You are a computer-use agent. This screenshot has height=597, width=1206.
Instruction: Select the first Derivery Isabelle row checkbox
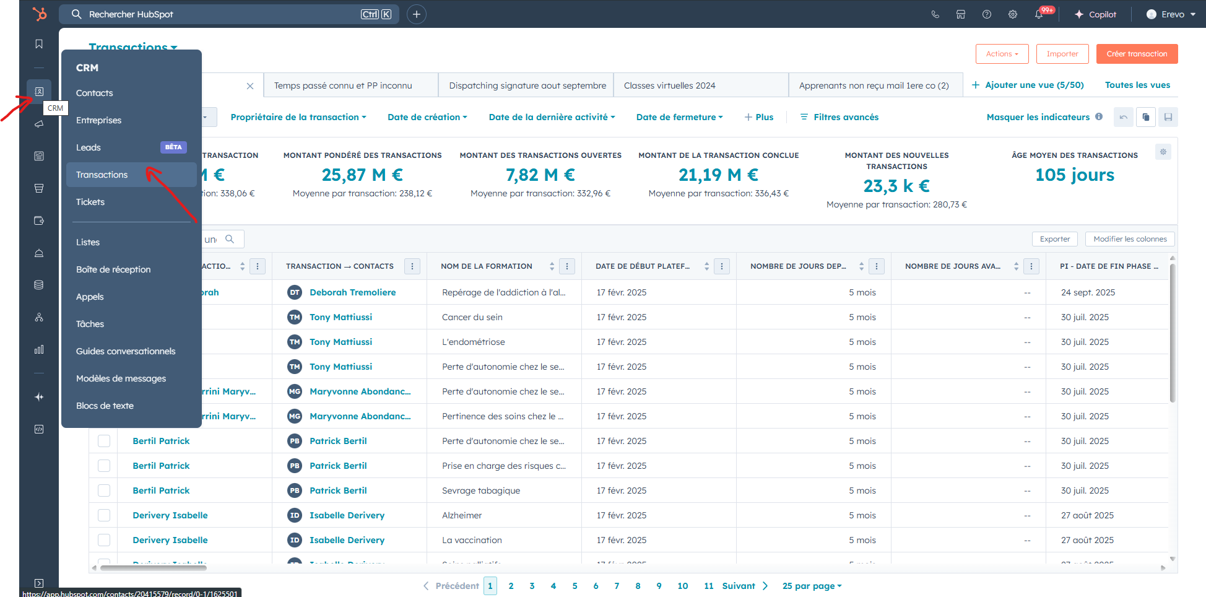(x=104, y=515)
